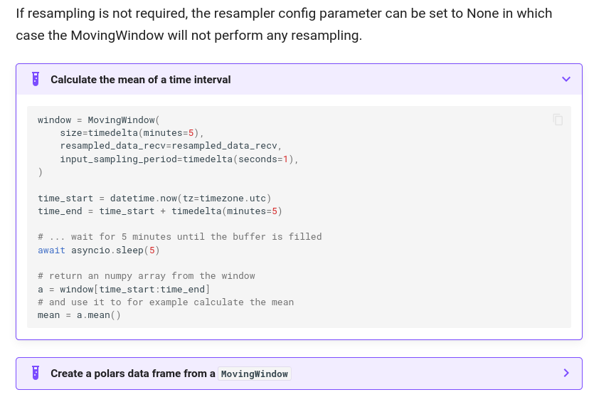Collapse the mean of a time interval example
The height and width of the screenshot is (402, 589).
566,79
